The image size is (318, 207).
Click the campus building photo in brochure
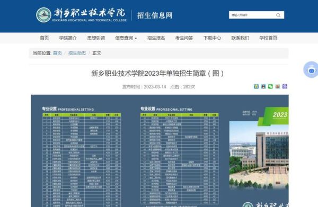pyautogui.click(x=259, y=155)
